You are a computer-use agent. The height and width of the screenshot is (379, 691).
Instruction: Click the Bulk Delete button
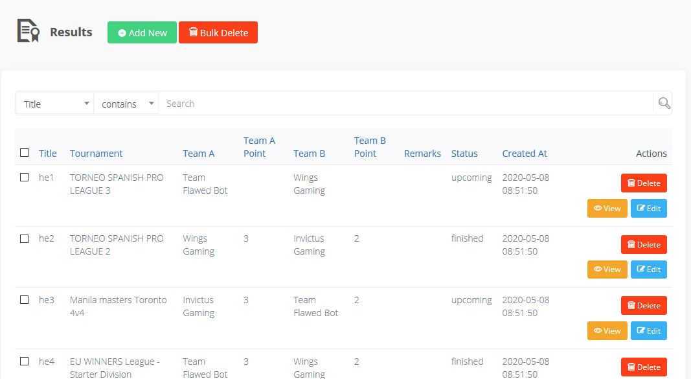[x=218, y=32]
